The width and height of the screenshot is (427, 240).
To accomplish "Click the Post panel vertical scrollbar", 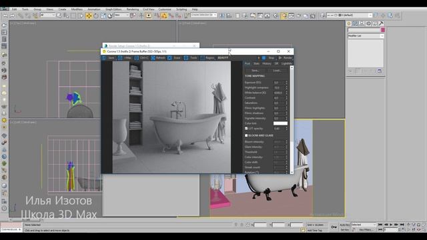I will 292,120.
